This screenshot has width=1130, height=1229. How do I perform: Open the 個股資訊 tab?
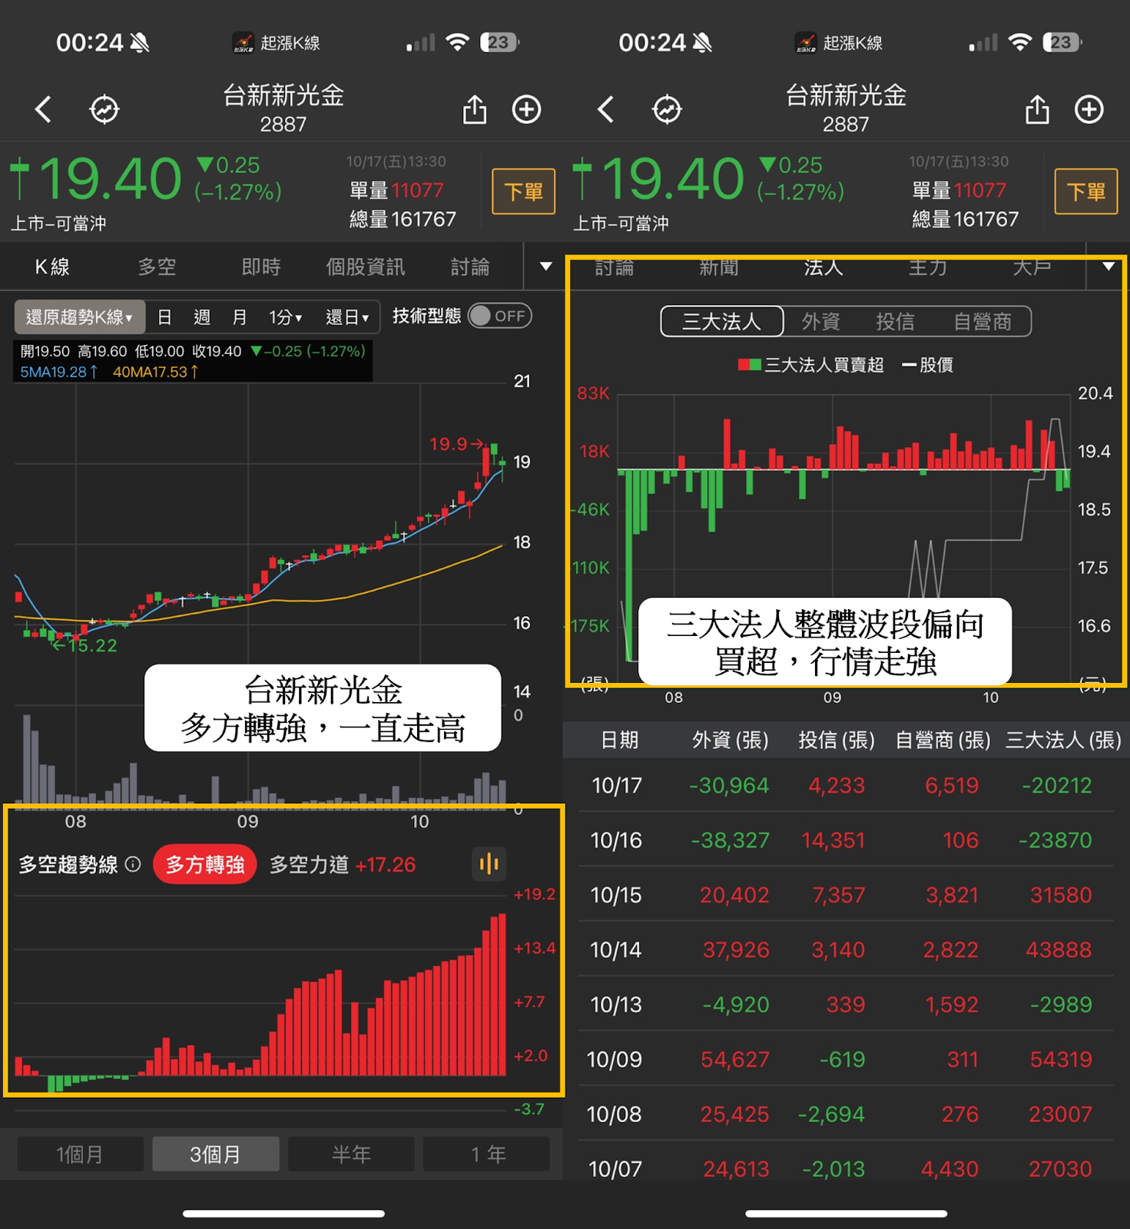tap(366, 267)
